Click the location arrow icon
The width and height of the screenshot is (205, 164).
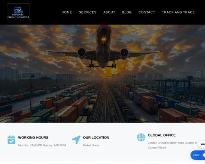tap(76, 139)
